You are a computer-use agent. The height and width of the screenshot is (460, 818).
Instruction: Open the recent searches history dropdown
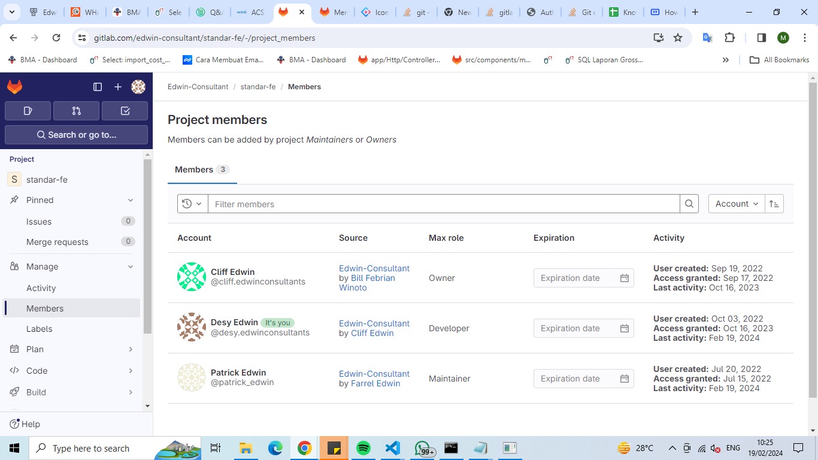(192, 204)
